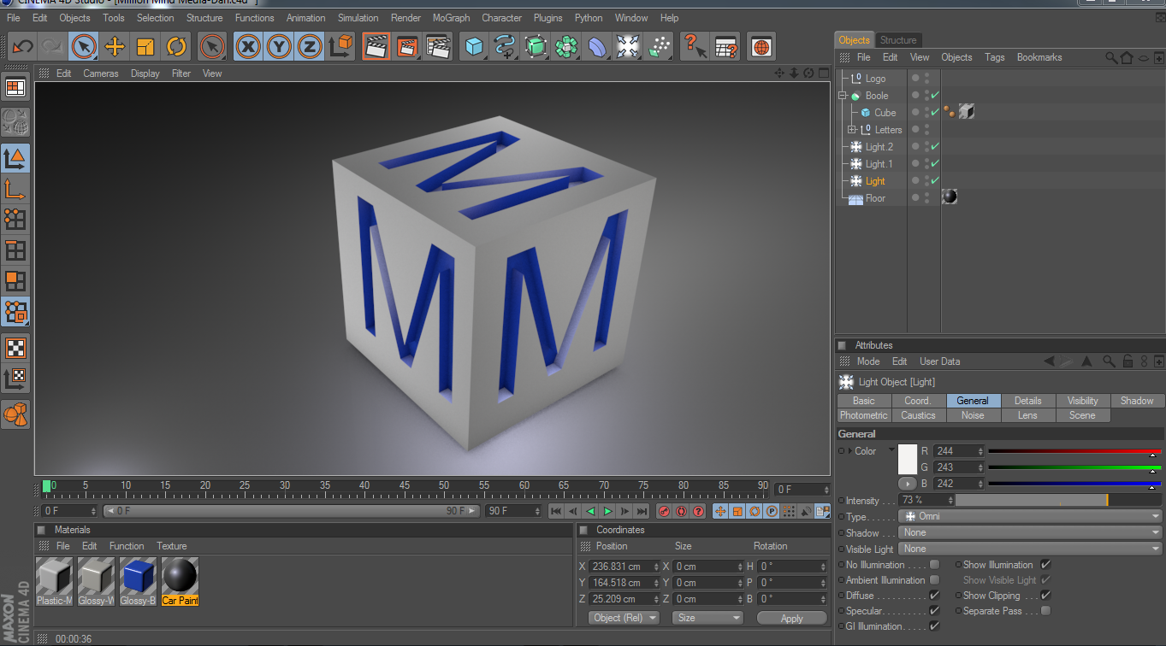Click the light color swatch
Viewport: 1166px width, 646px height.
point(907,460)
